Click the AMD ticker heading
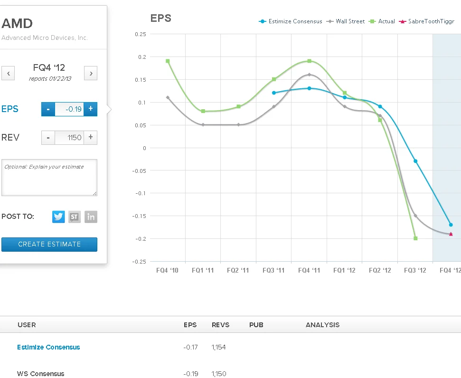 coord(17,24)
